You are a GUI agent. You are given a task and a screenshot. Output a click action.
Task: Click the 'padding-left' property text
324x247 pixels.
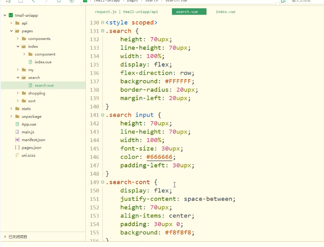tap(142, 165)
